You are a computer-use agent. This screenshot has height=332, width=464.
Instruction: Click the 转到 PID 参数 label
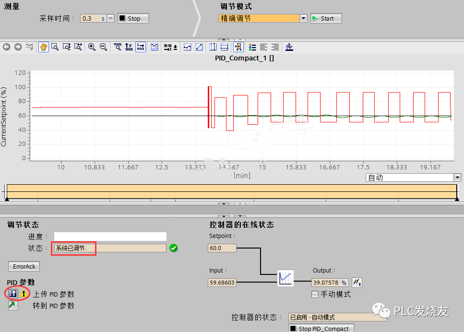point(54,306)
